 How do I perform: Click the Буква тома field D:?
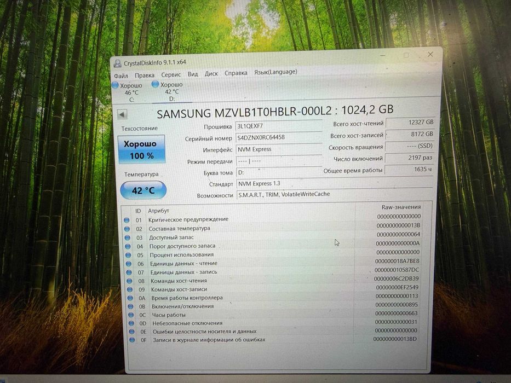point(279,172)
